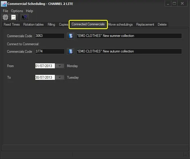
Task: Click the Commercials Code field containing 3063
Action: (x=49, y=36)
